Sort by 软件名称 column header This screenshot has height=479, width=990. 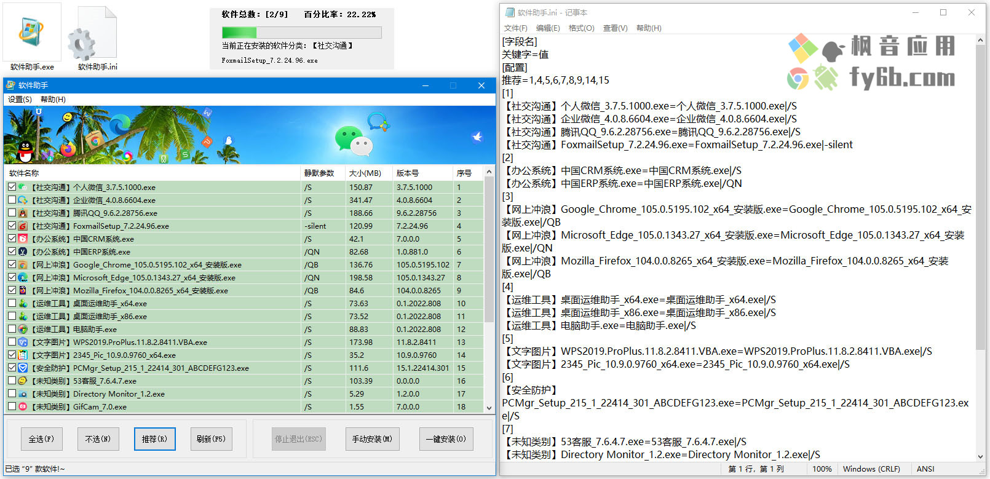click(x=152, y=173)
